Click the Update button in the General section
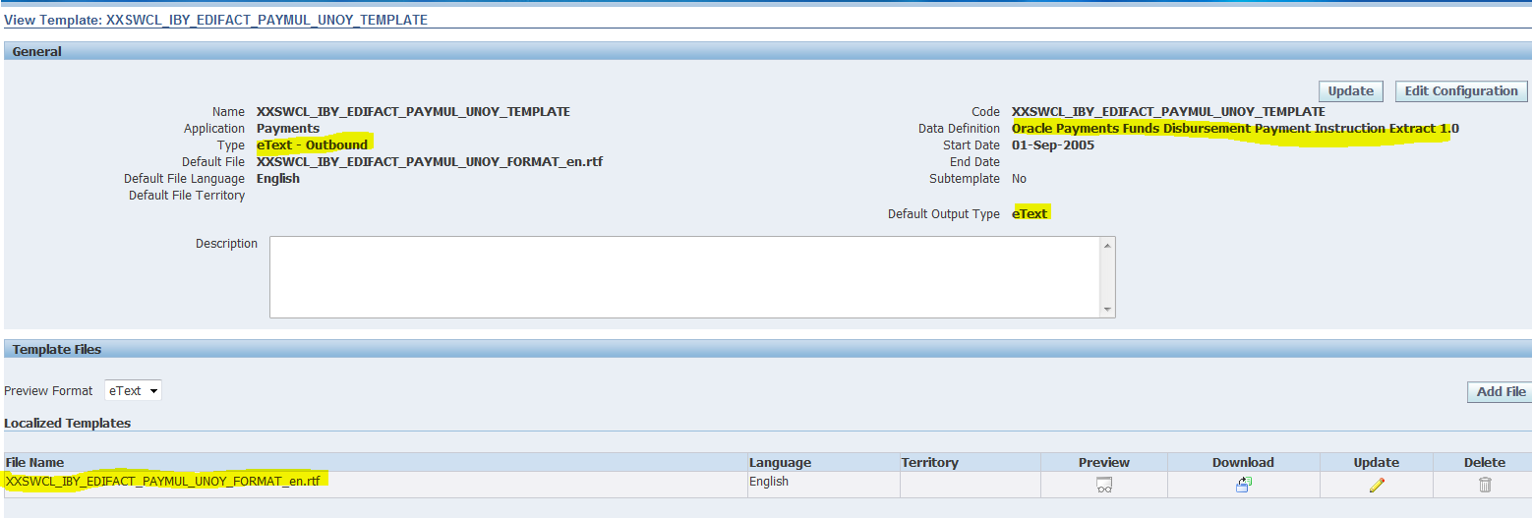1532x518 pixels. (1350, 91)
